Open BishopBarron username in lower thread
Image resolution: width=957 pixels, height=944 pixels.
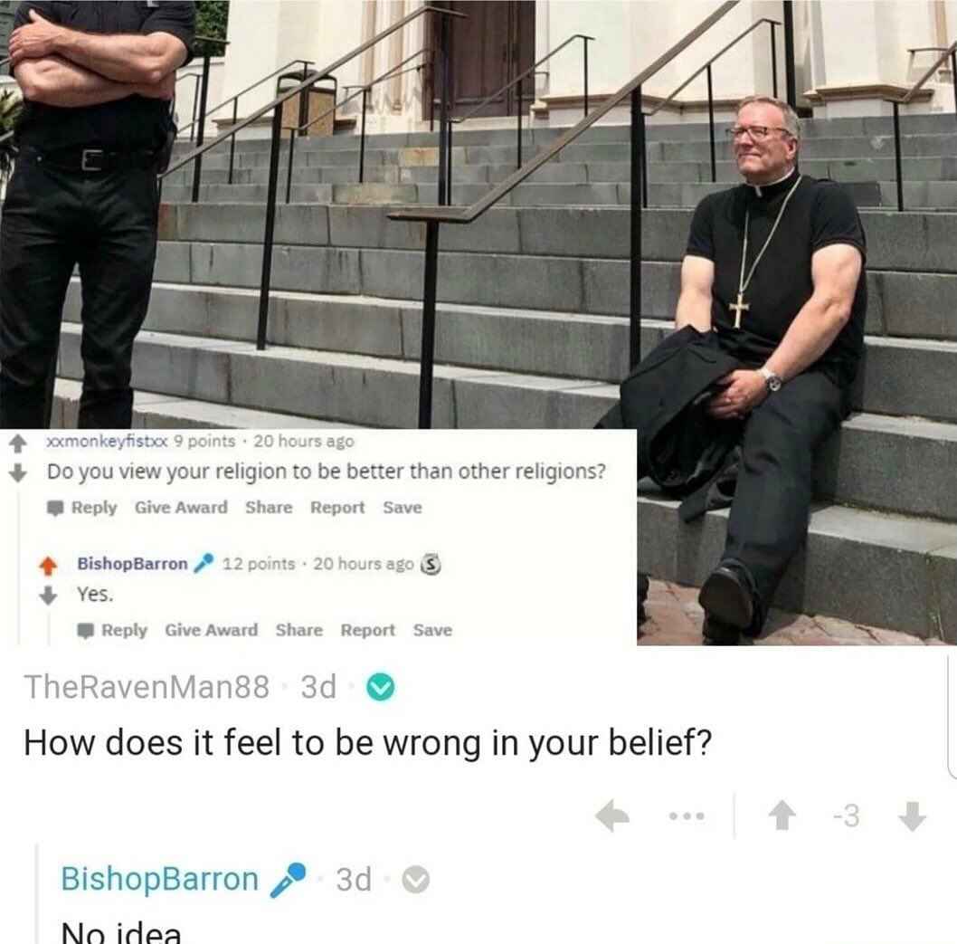[x=160, y=879]
